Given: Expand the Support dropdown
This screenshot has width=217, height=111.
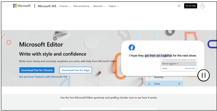Looking at the screenshot, I should click(x=113, y=6).
